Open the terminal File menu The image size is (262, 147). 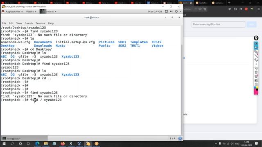coord(4,23)
